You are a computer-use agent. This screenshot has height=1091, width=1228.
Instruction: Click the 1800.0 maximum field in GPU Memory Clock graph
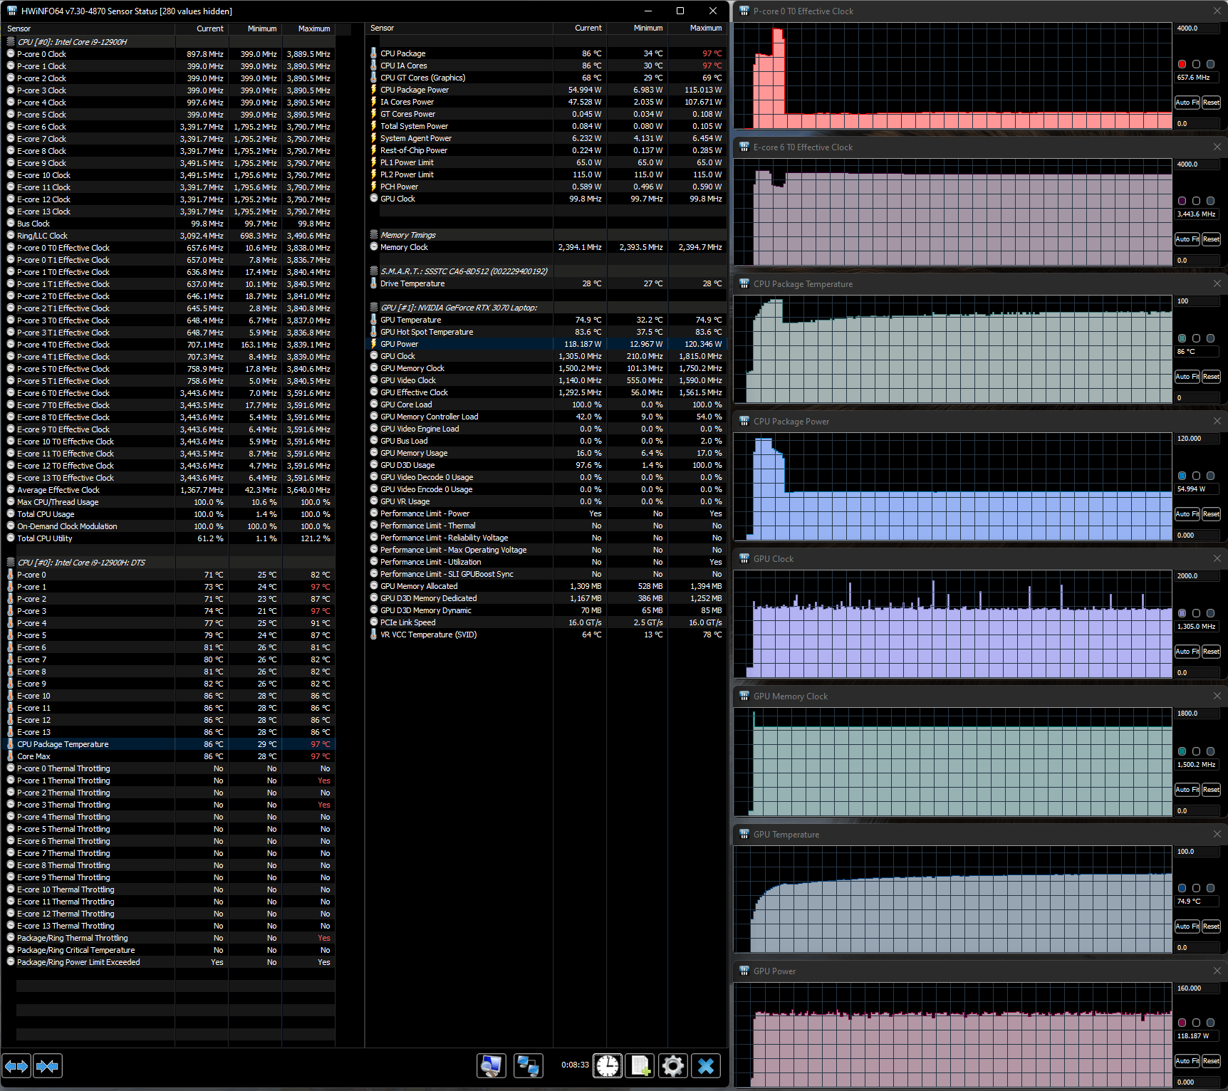(x=1197, y=714)
